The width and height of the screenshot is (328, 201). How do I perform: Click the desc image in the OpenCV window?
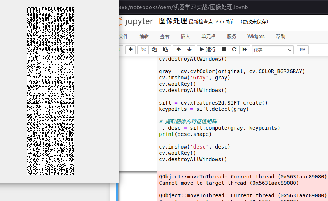50,91
